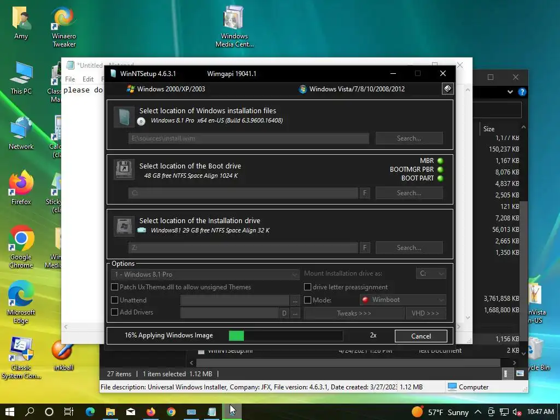The height and width of the screenshot is (420, 560).
Task: Open Mail app from taskbar
Action: [x=131, y=412]
